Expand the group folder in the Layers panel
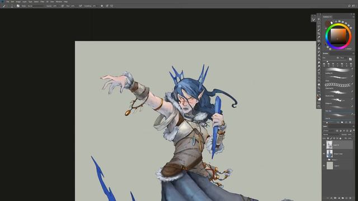 pyautogui.click(x=327, y=160)
